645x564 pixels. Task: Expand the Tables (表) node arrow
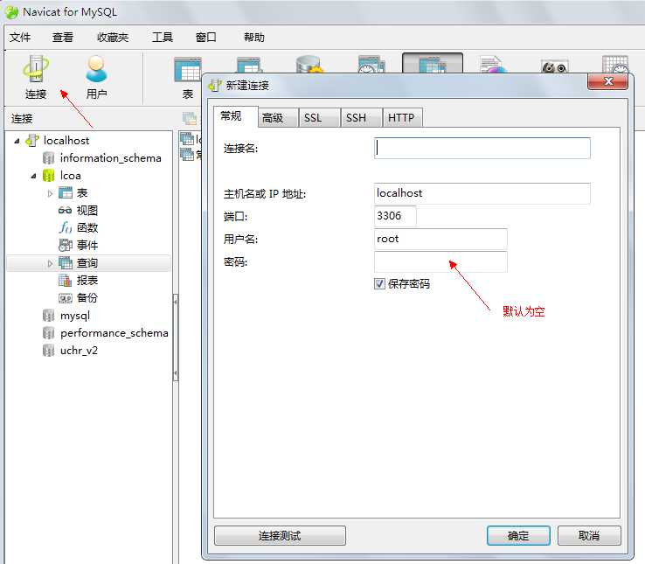(x=50, y=193)
